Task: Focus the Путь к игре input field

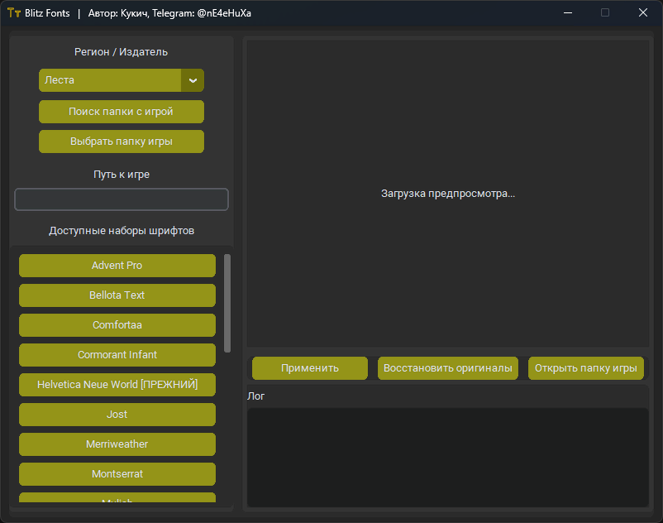Action: (122, 199)
